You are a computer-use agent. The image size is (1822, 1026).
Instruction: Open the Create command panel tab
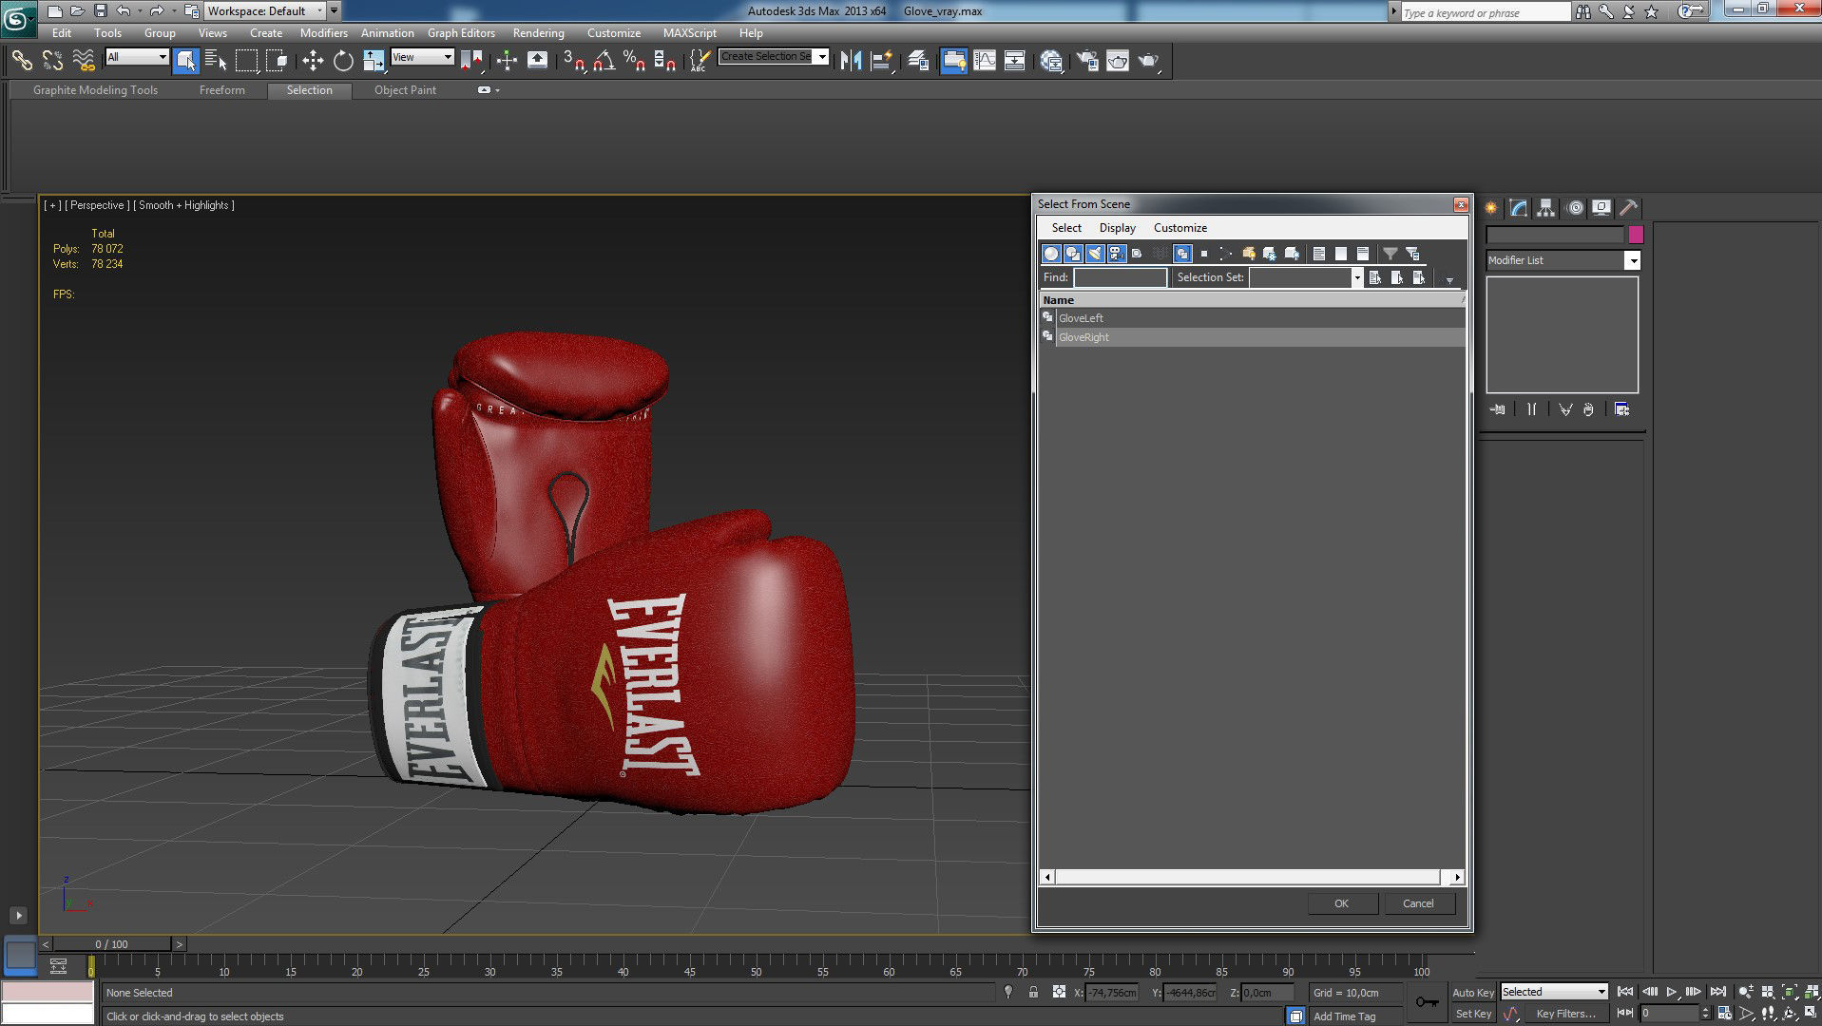1491,208
